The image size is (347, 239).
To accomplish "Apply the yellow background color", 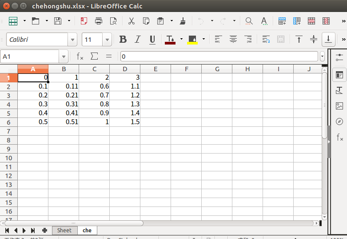I will [x=192, y=40].
